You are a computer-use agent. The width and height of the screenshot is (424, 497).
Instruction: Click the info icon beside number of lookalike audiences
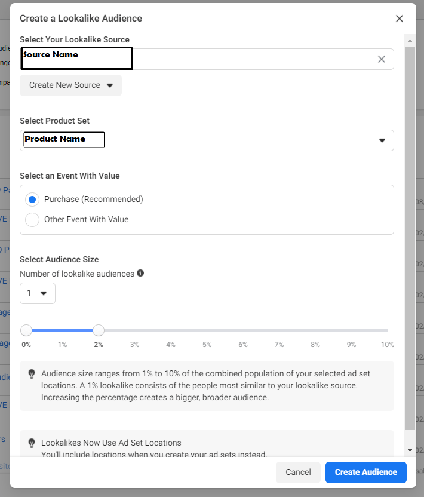pos(140,273)
